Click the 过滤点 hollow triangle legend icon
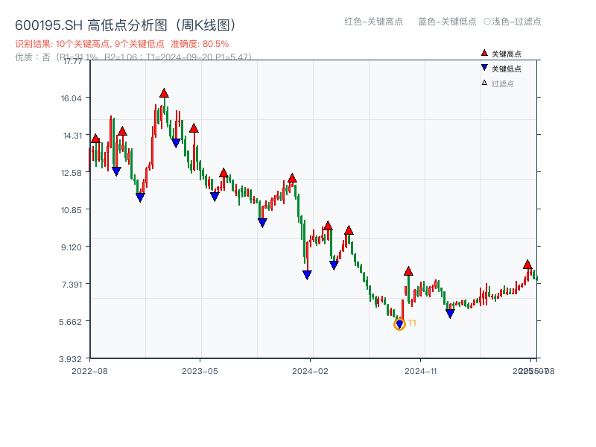This screenshot has width=596, height=447. tap(483, 80)
